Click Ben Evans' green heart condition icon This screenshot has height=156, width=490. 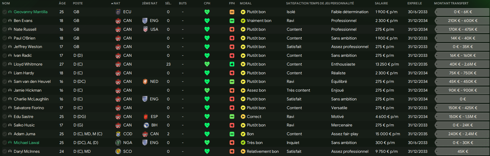coord(207,21)
